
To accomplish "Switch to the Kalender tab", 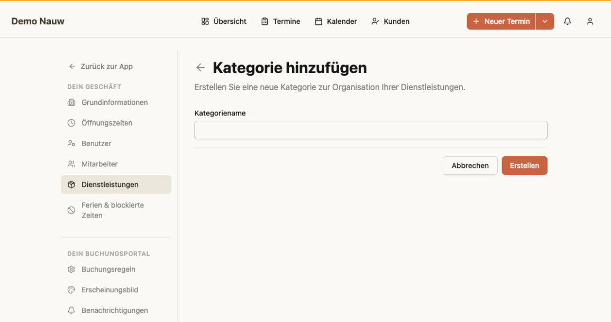I will 336,22.
